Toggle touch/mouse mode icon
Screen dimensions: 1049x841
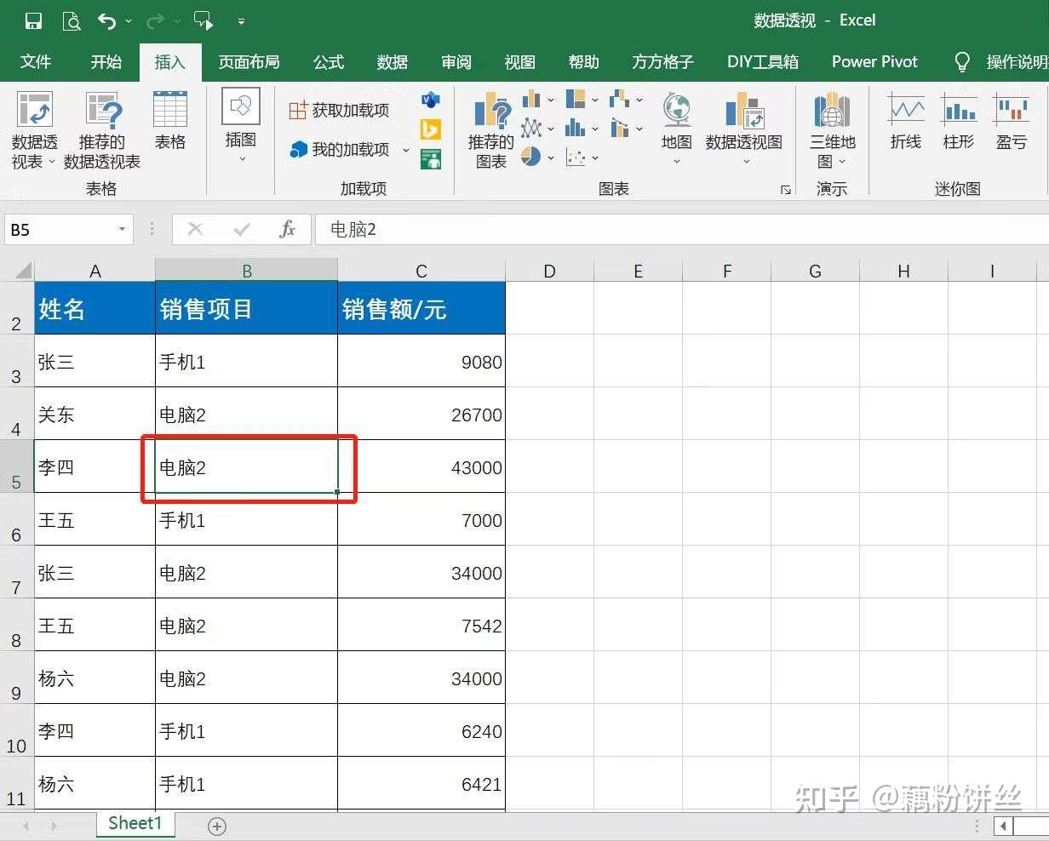[x=203, y=20]
